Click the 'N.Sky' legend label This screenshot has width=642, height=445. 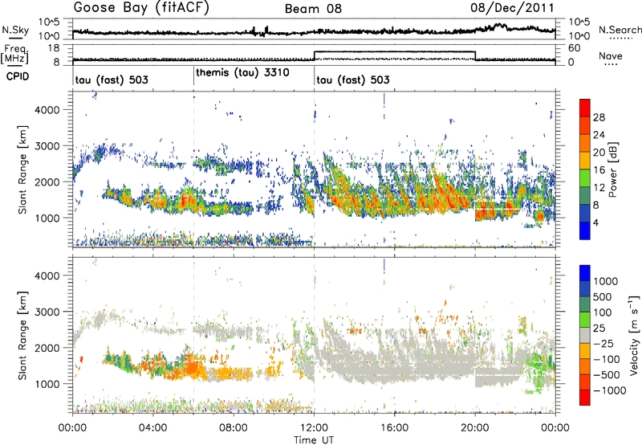(15, 30)
